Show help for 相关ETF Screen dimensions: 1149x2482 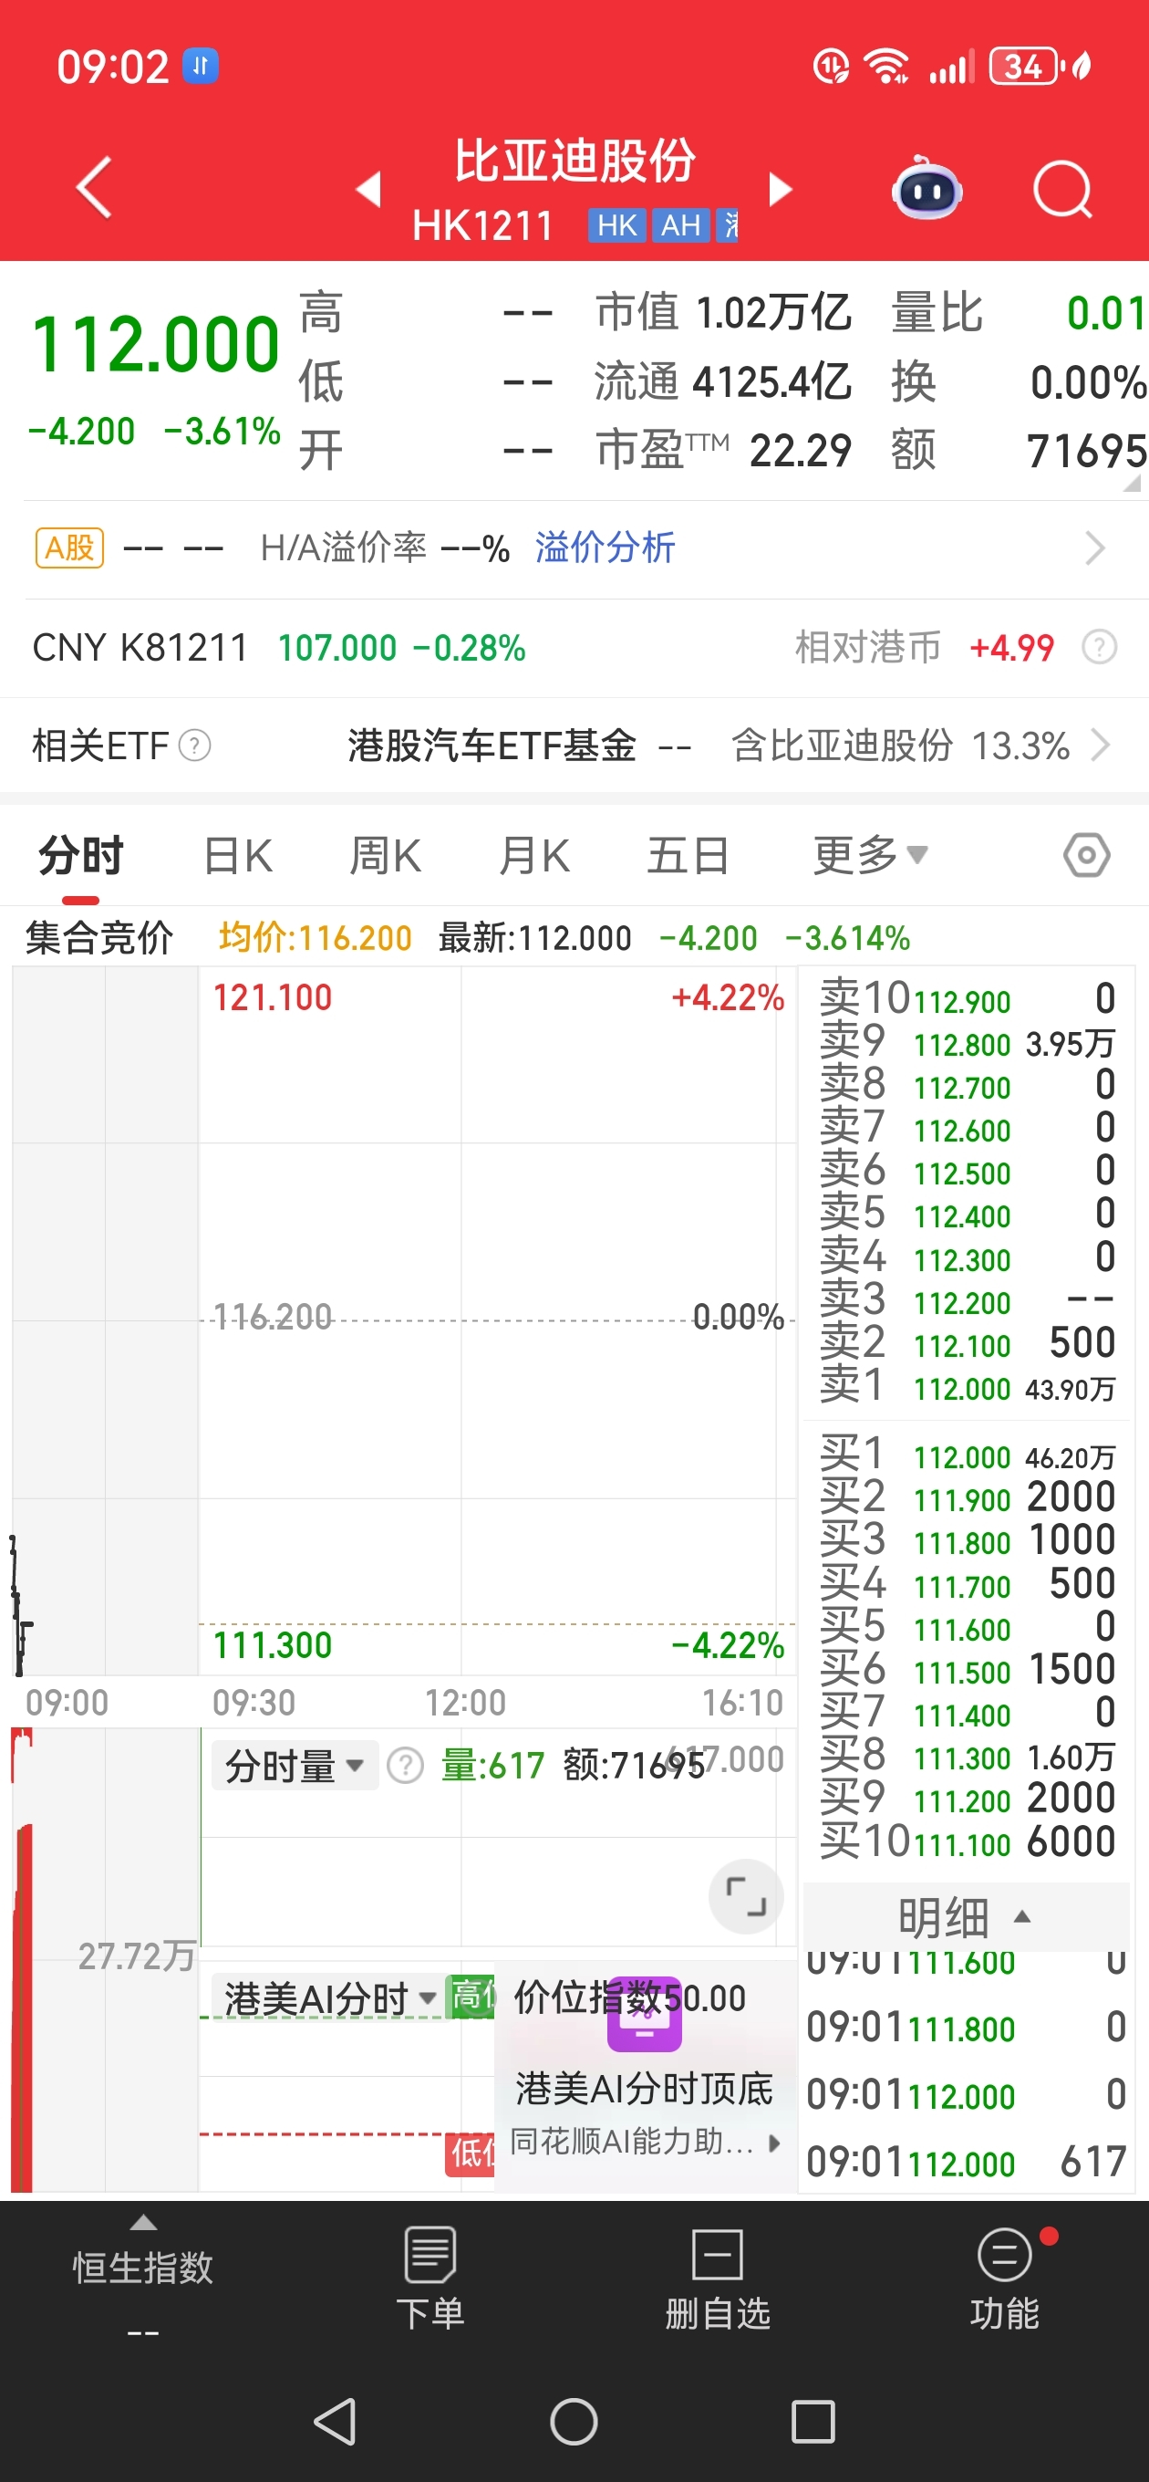194,746
